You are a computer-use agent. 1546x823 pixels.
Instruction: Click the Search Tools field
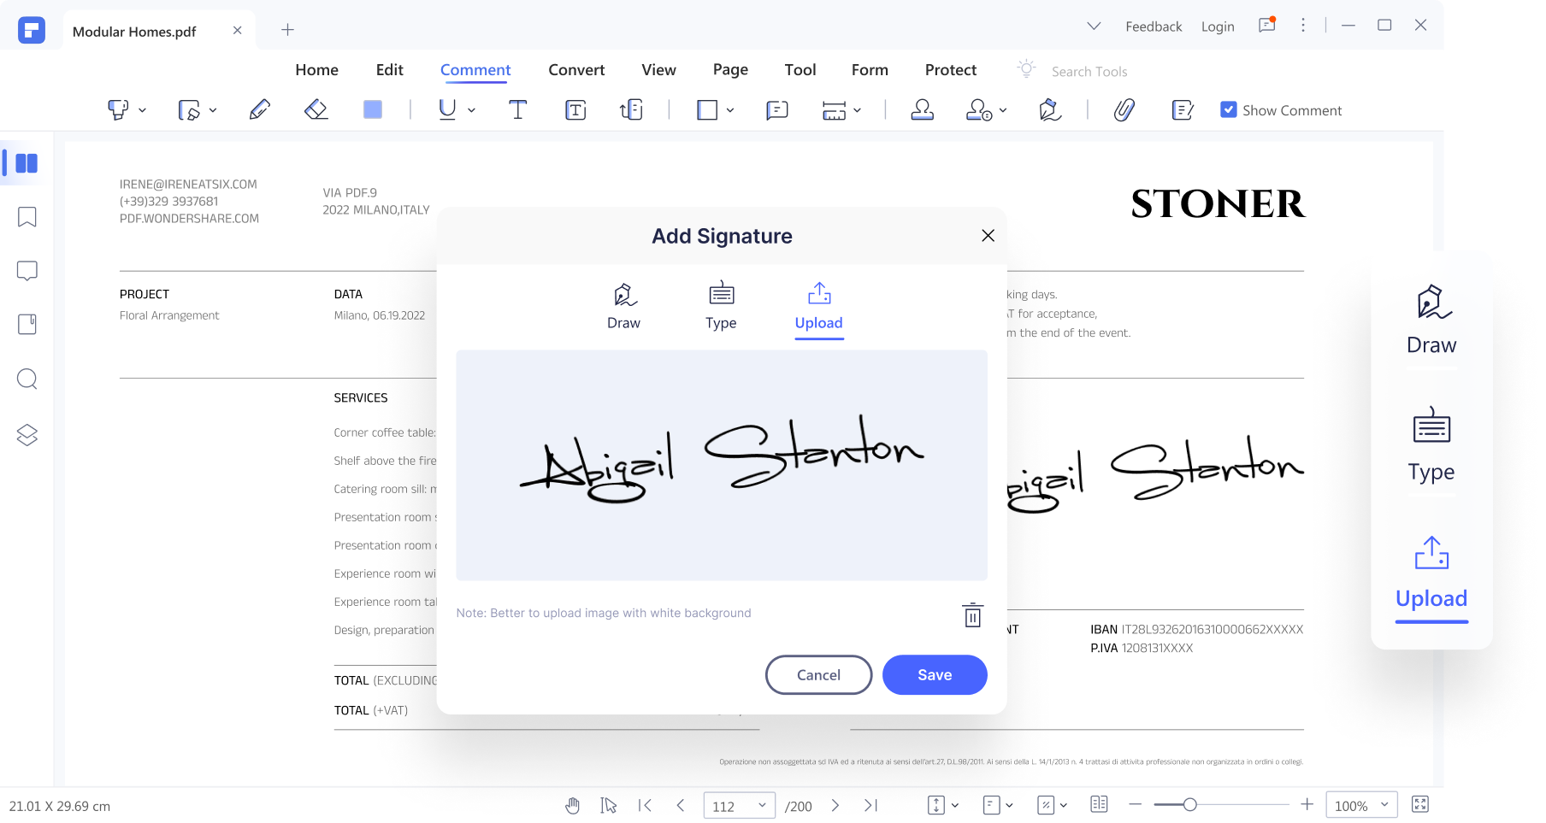(1089, 72)
